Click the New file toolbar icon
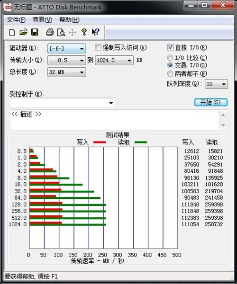 click(12, 33)
